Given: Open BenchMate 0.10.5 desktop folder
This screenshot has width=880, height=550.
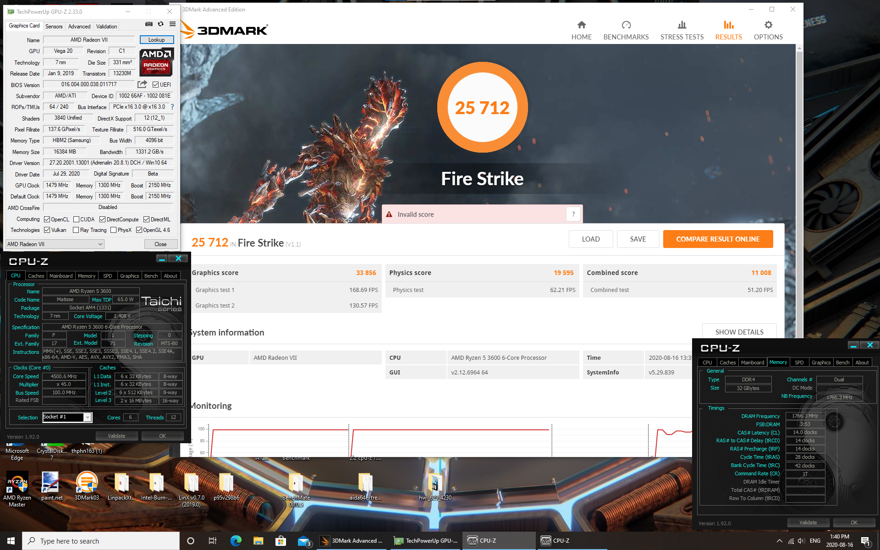Looking at the screenshot, I should (x=296, y=489).
